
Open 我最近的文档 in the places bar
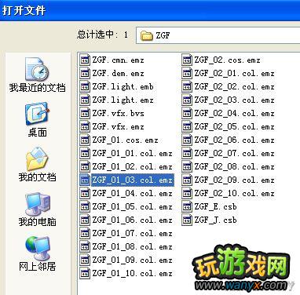(37, 75)
